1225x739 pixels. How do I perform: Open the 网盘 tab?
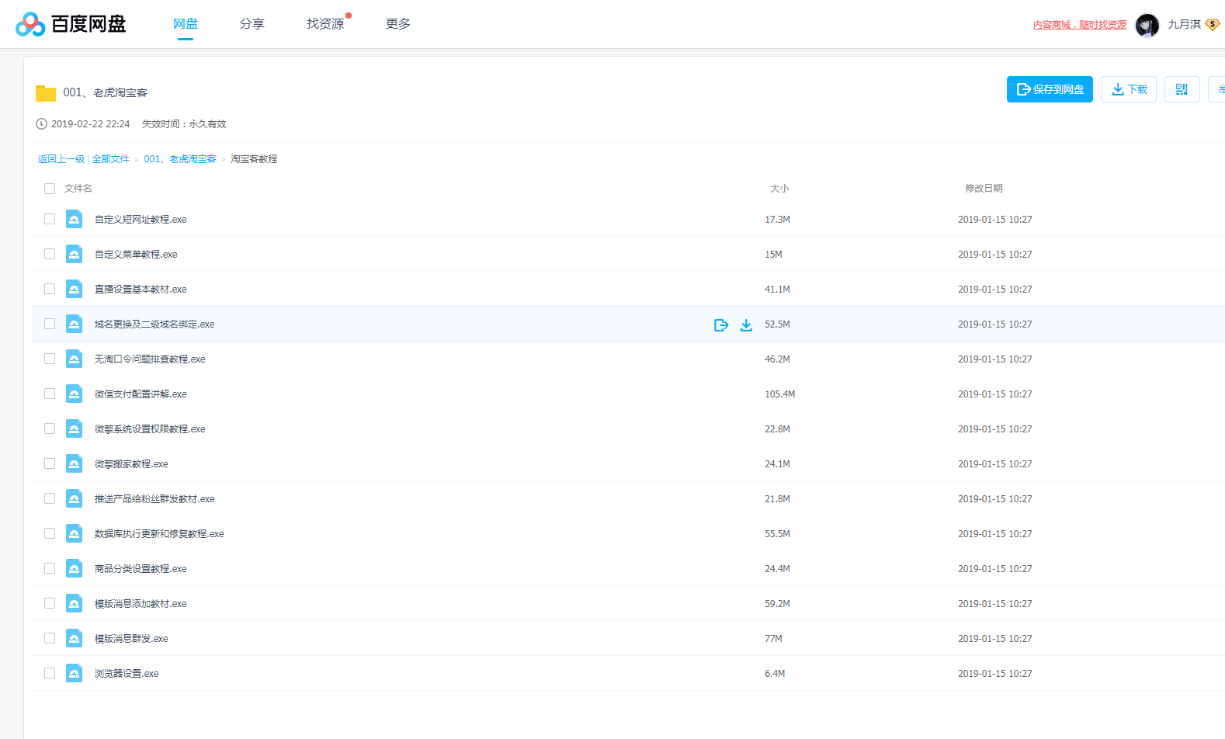click(x=186, y=24)
